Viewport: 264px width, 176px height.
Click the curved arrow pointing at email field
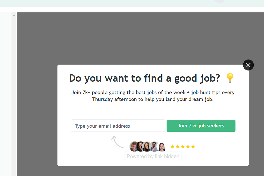[x=117, y=142]
